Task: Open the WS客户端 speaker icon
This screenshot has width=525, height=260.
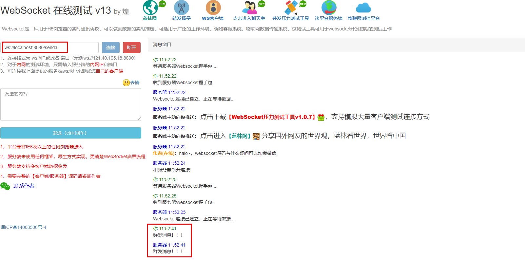Action: [x=213, y=8]
